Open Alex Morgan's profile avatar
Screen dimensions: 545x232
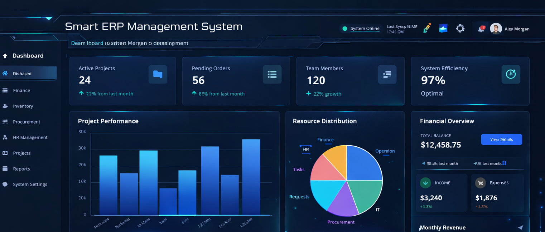click(x=496, y=29)
